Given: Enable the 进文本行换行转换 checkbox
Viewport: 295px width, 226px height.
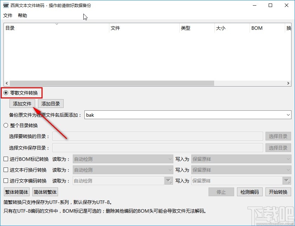Looking at the screenshot, I should point(5,170).
